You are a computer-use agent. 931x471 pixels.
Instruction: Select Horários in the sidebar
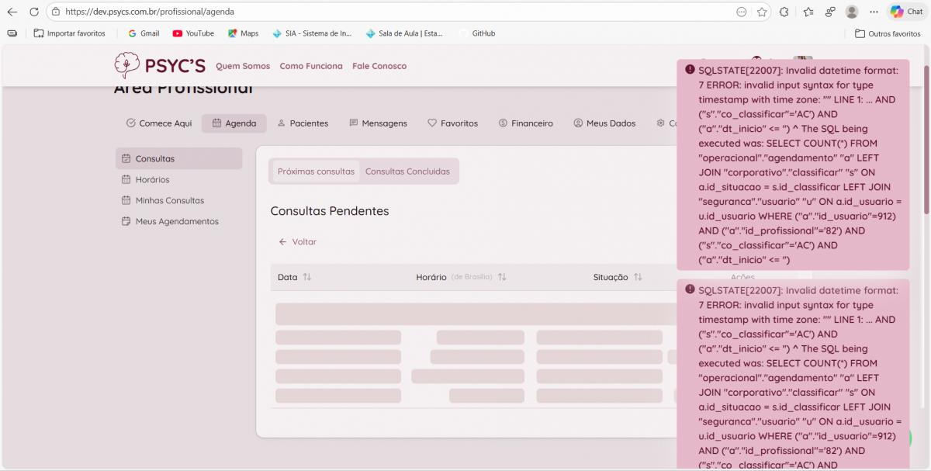(x=152, y=179)
